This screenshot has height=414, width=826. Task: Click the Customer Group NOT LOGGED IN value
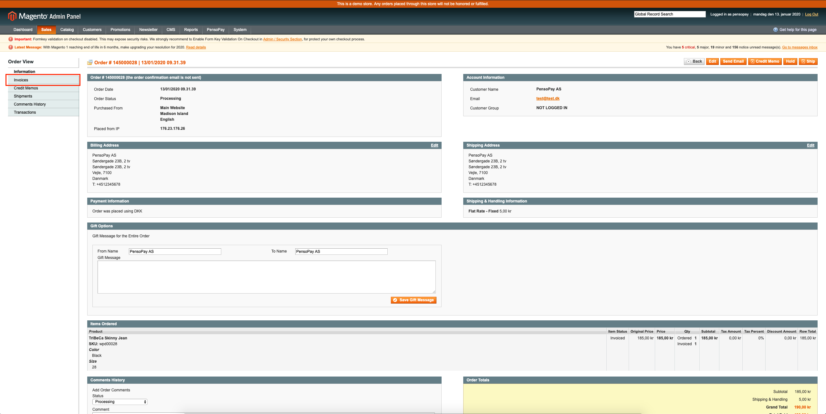point(551,108)
